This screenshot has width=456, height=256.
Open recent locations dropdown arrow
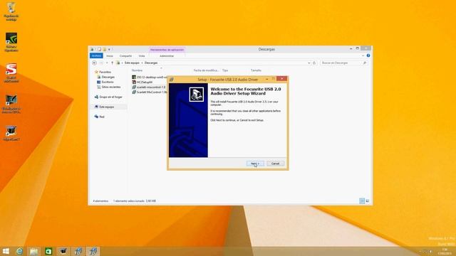point(107,63)
